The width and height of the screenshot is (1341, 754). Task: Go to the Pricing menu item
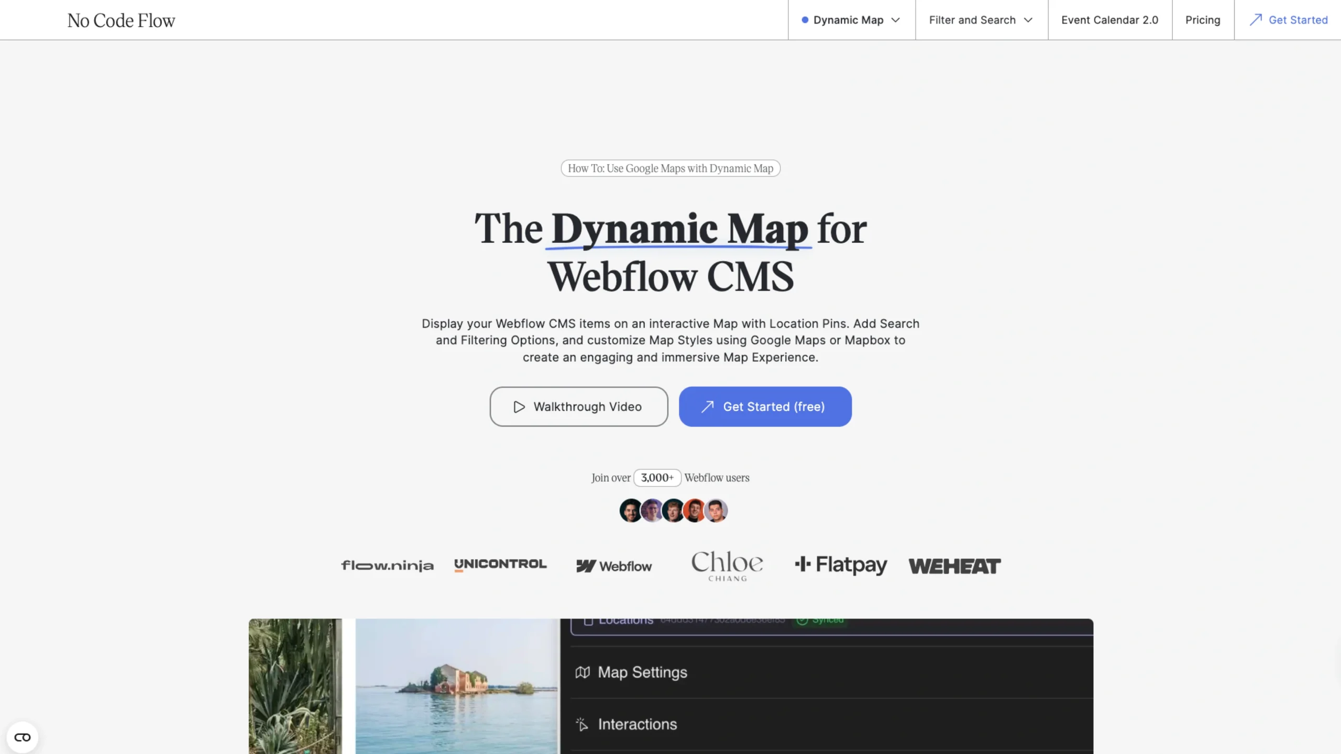[1202, 20]
